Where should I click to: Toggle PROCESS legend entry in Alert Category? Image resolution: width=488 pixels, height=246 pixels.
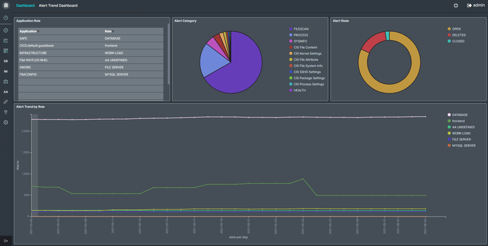tap(299, 35)
